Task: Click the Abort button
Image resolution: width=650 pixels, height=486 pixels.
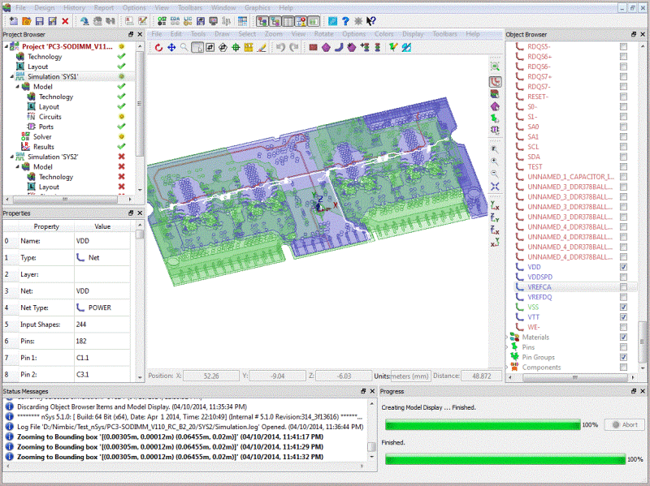Action: pyautogui.click(x=625, y=424)
